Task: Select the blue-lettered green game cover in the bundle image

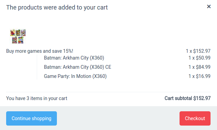Action: (x=21, y=40)
